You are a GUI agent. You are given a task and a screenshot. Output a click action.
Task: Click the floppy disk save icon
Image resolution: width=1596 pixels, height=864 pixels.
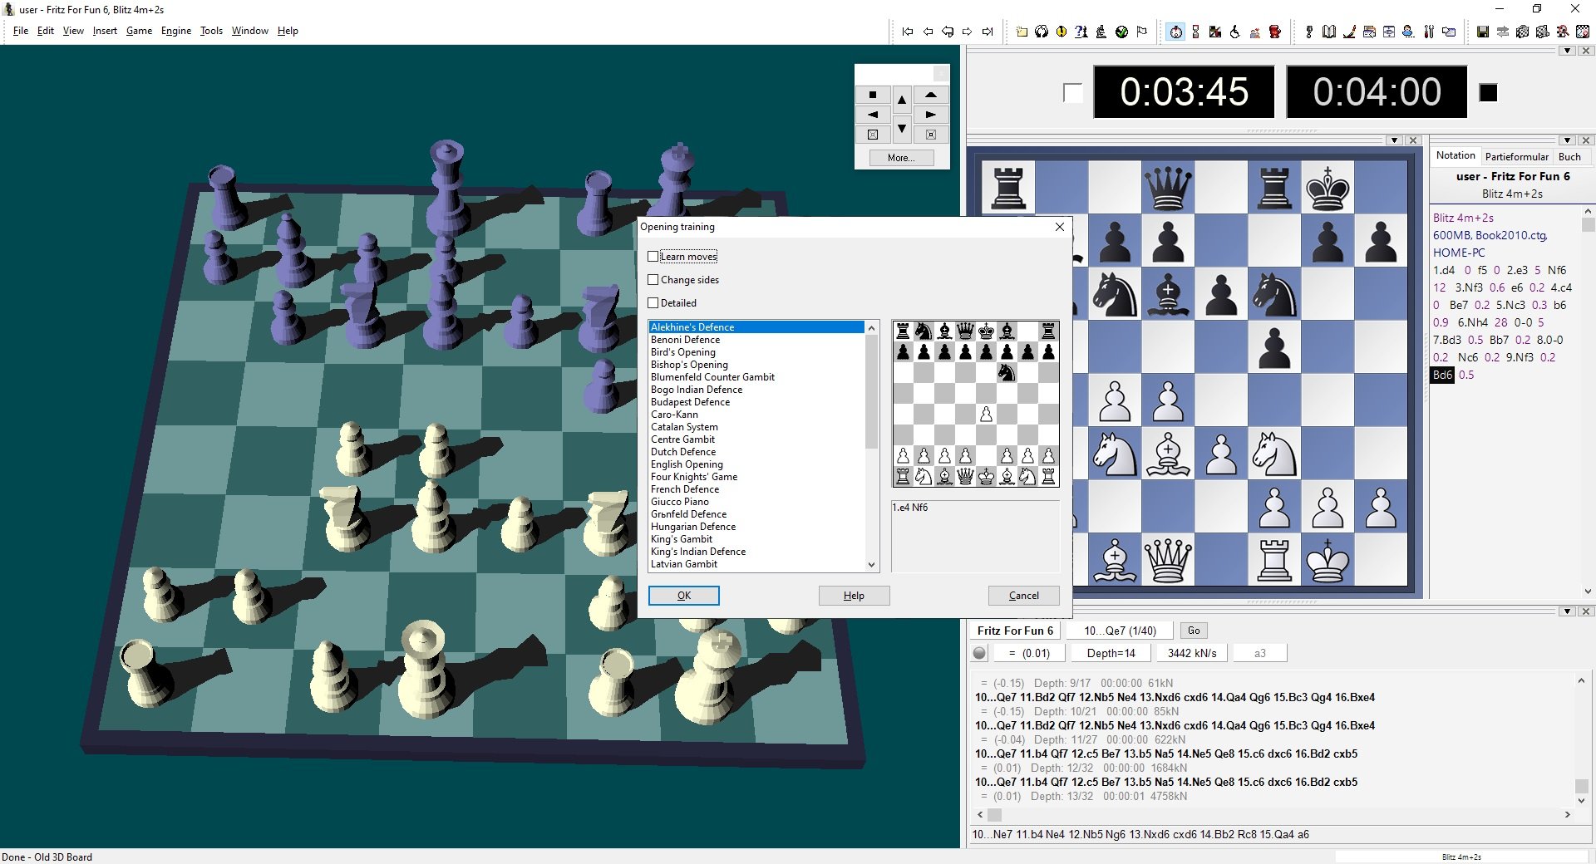tap(1482, 32)
